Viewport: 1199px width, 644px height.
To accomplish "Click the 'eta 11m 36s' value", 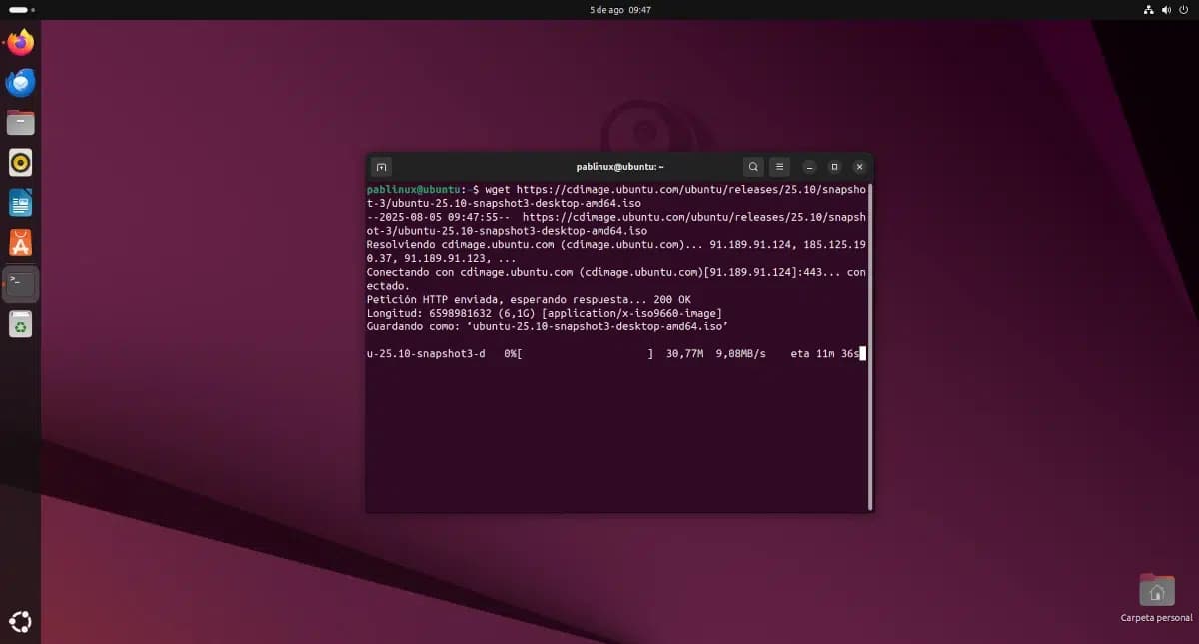I will coord(824,353).
